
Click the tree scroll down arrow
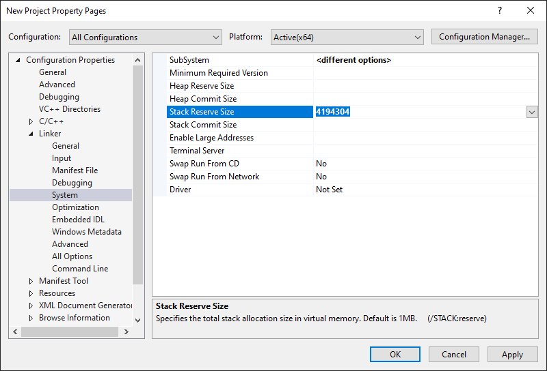point(138,318)
